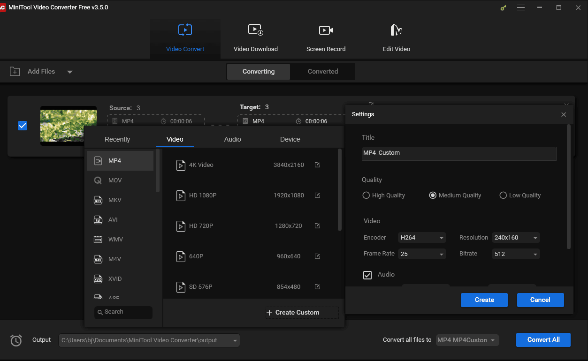Select Low Quality option

[x=503, y=196]
